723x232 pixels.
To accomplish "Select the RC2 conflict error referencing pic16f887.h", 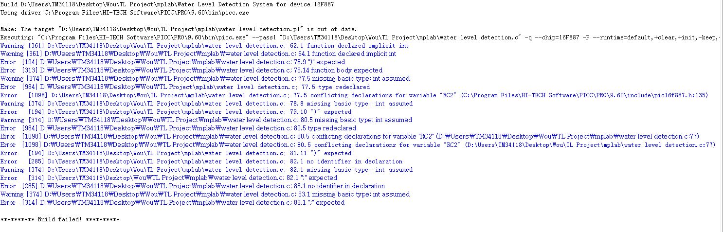I will click(x=354, y=95).
